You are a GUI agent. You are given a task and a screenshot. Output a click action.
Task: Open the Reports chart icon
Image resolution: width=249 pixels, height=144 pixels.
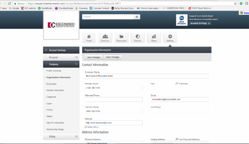[137, 38]
